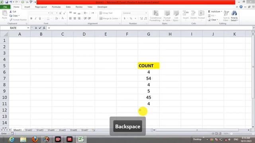Screen dimensions: 255x143
Task: Open Insert Function fx dialog
Action: [44, 28]
